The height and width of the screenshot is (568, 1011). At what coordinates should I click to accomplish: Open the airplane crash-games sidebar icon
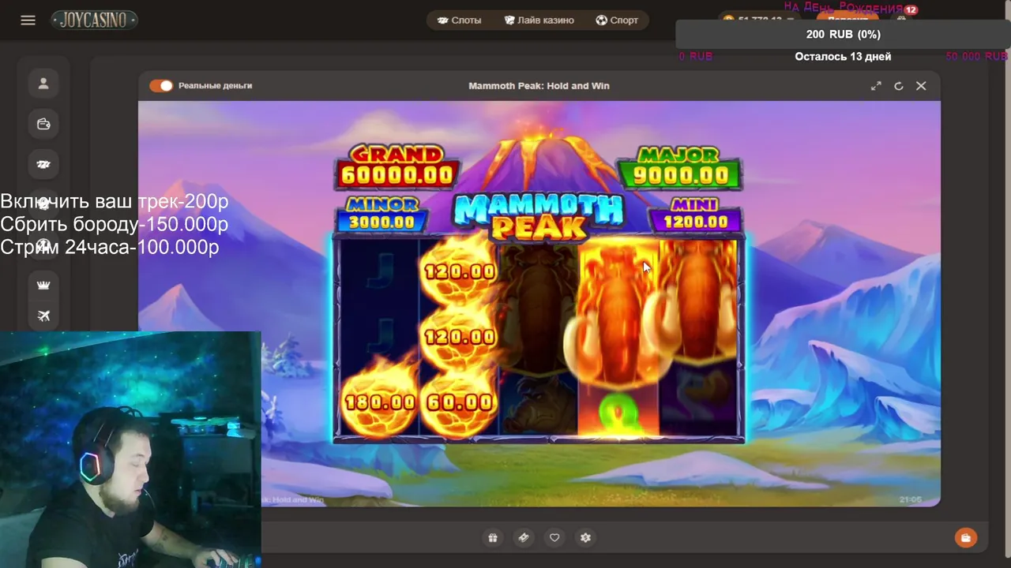click(43, 316)
